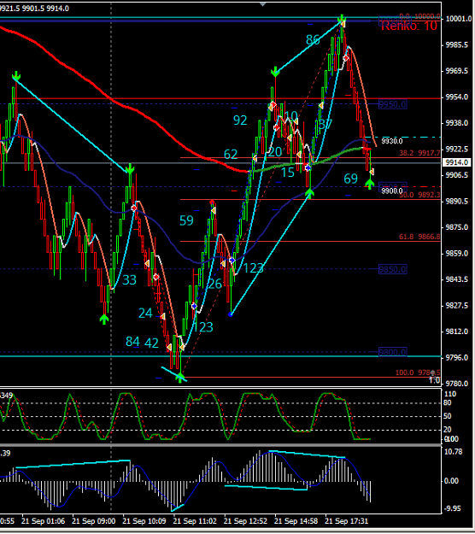Click the oscillator scale value 50
This screenshot has height=534, width=475.
(448, 416)
